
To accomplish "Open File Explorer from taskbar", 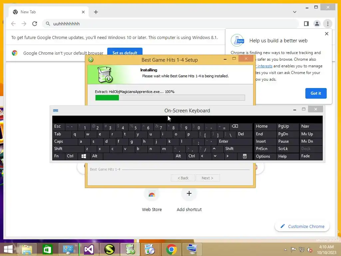I will (27, 249).
